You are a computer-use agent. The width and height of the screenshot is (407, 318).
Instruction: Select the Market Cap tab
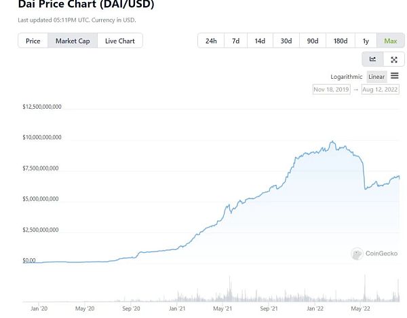[x=73, y=41]
